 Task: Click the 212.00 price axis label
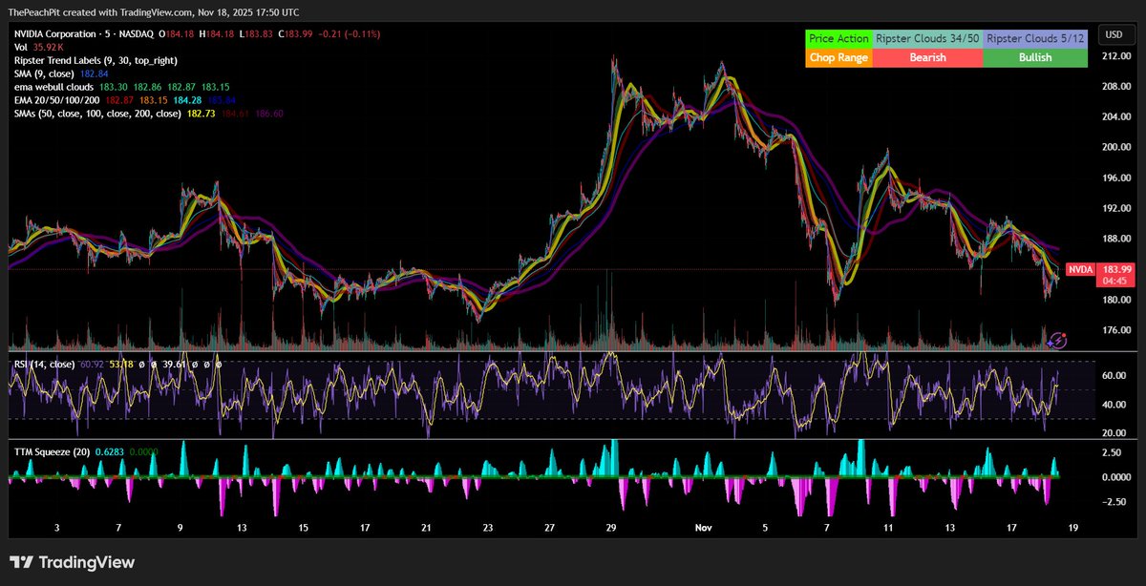(x=1117, y=56)
